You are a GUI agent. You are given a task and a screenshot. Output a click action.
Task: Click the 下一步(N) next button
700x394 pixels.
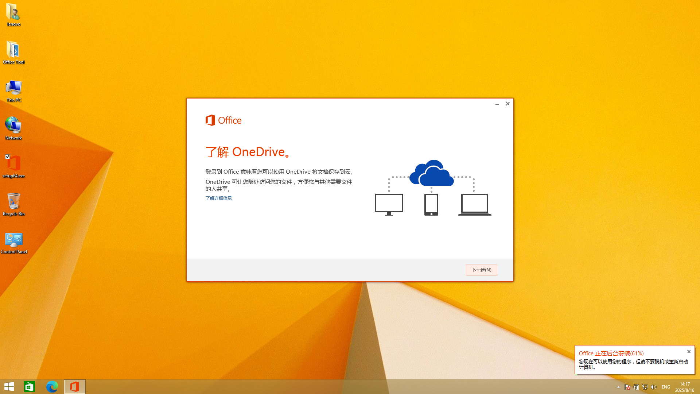pos(481,270)
